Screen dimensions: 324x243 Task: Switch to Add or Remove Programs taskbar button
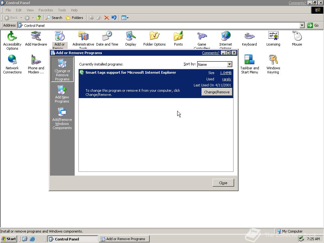coord(124,239)
